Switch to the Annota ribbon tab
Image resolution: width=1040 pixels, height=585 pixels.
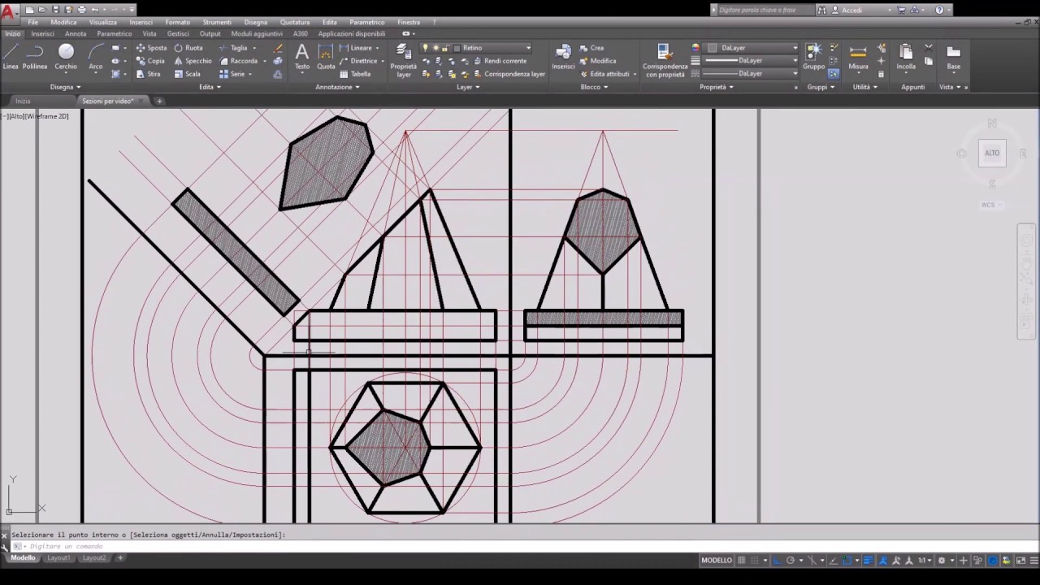click(76, 33)
